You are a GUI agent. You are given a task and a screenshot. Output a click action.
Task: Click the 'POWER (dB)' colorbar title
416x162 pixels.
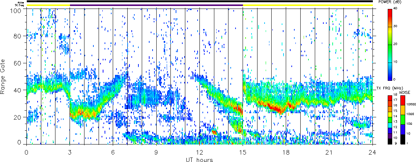pos(390,2)
